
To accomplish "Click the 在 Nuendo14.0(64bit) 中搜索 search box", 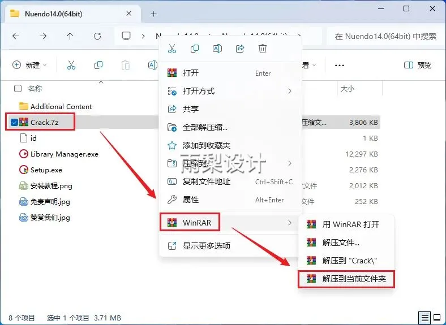I will tap(385, 36).
